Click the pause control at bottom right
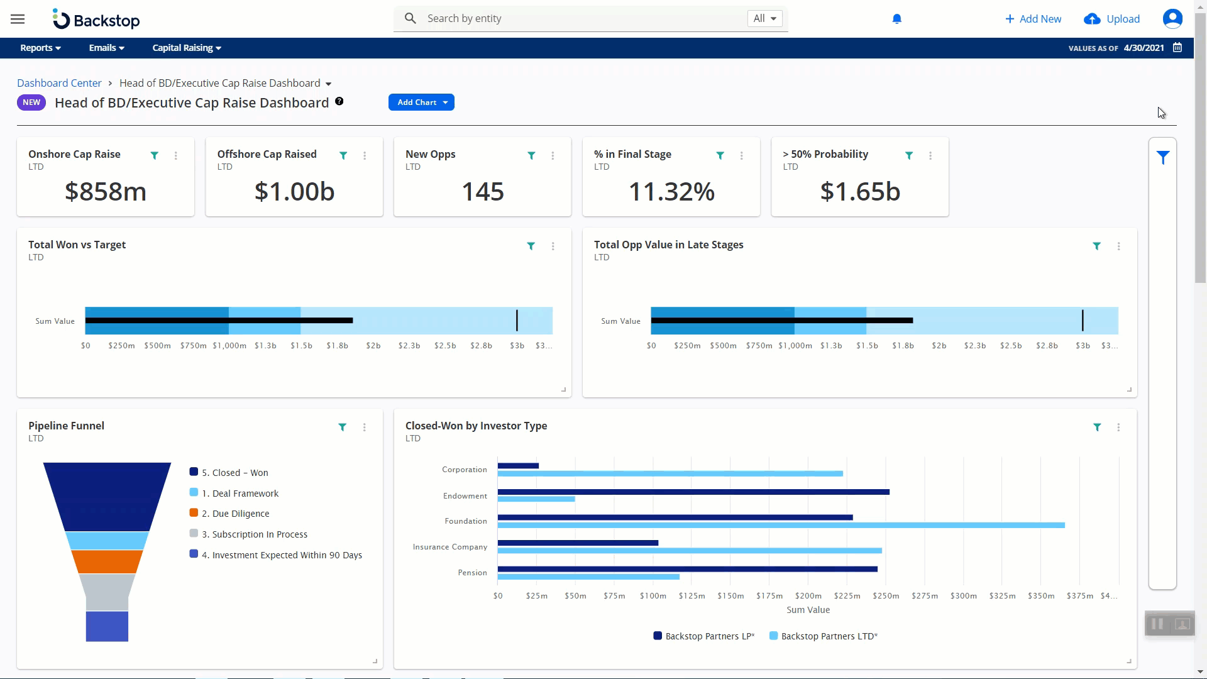The width and height of the screenshot is (1207, 679). pos(1157,624)
